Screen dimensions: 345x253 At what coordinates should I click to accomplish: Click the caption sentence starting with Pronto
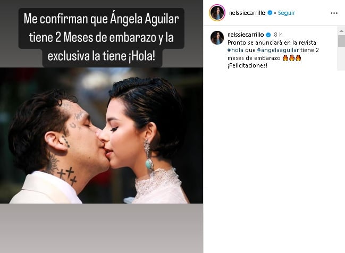tap(273, 50)
